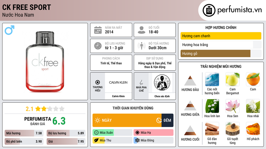The width and height of the screenshot is (266, 149).
Task: Select the Hoa nhài jasmine image
Action: tap(253, 106)
